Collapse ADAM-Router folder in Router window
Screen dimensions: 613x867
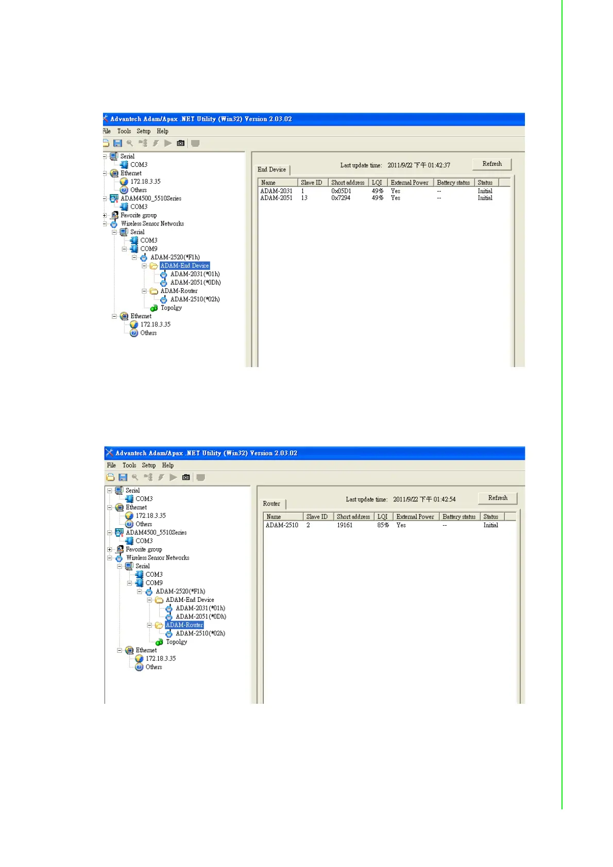(x=149, y=625)
